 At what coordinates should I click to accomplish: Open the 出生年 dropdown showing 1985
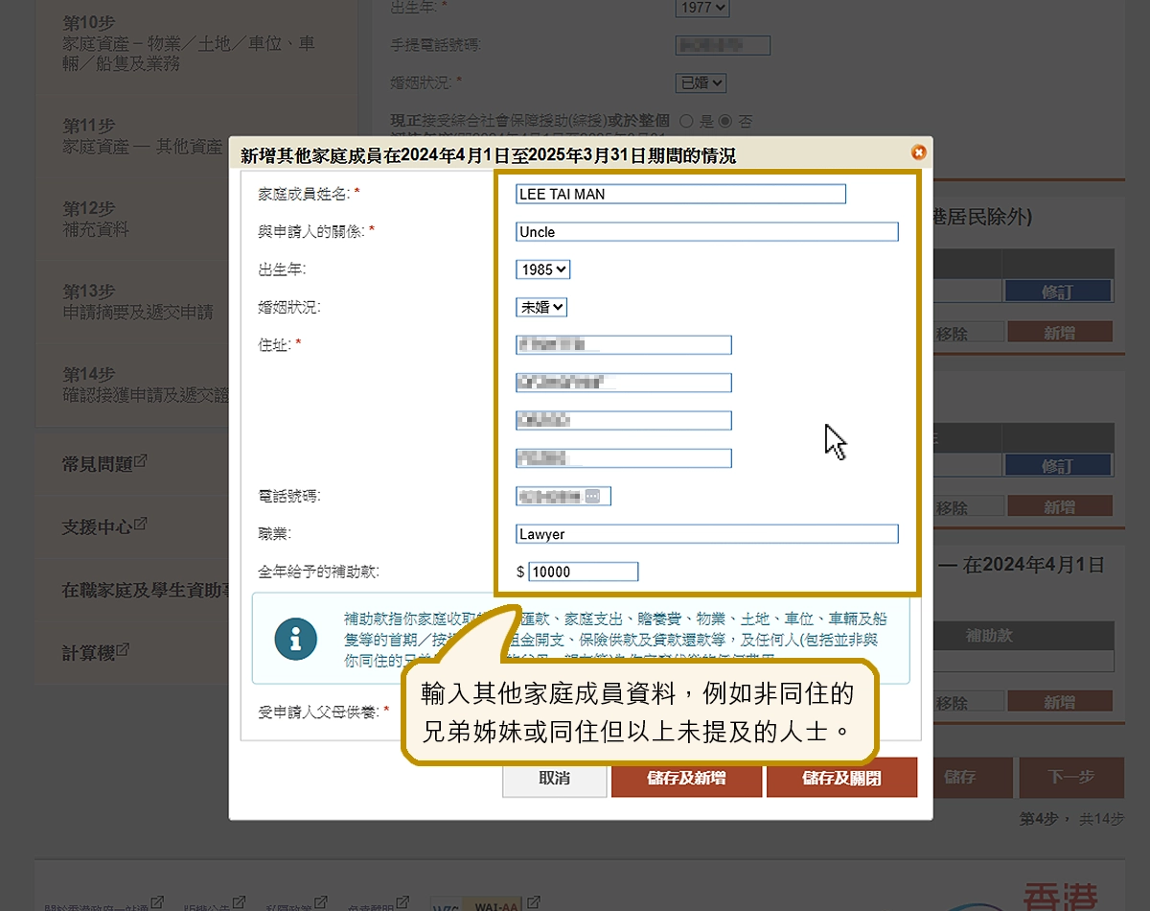[x=542, y=269]
